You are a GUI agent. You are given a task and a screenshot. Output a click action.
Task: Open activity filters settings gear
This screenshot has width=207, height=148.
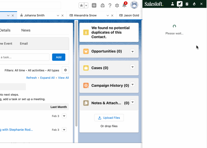(x=65, y=70)
